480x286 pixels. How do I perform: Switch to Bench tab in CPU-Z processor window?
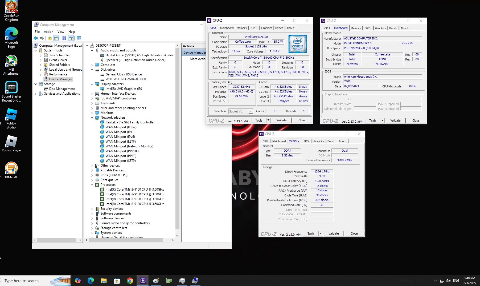pyautogui.click(x=279, y=28)
